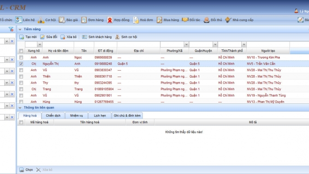Click the Sửa đổi edit icon
Screen dimensions: 309x174
point(42,37)
